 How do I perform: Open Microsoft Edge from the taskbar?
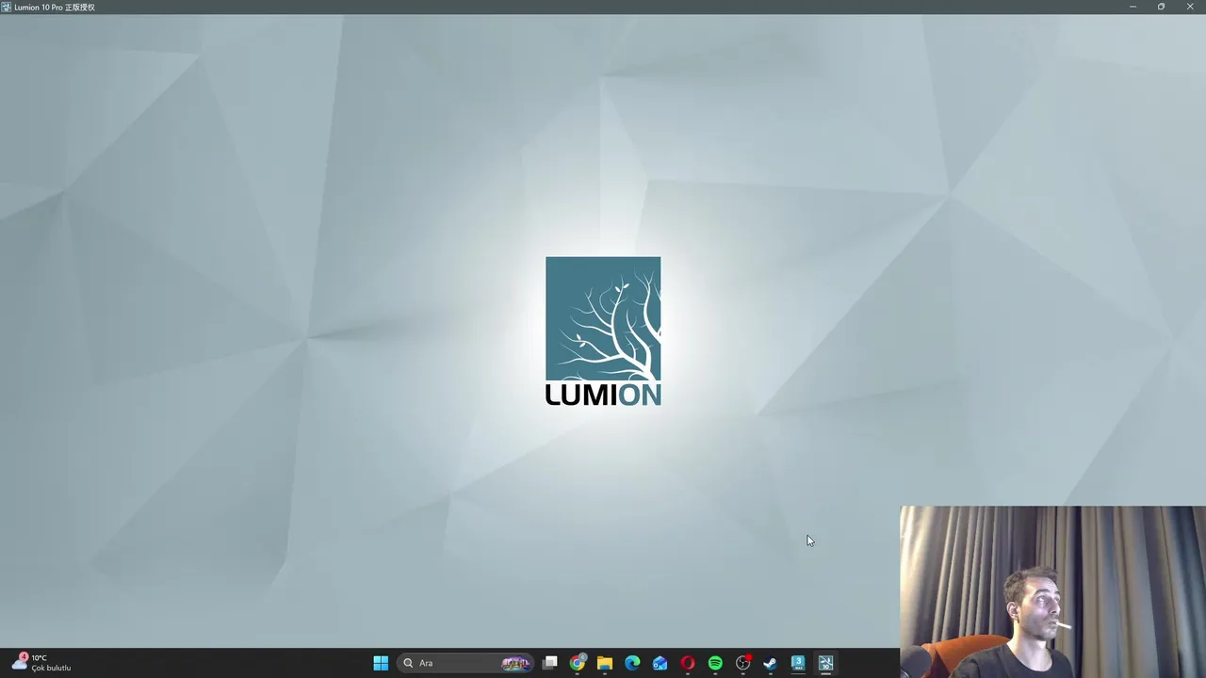(x=632, y=663)
